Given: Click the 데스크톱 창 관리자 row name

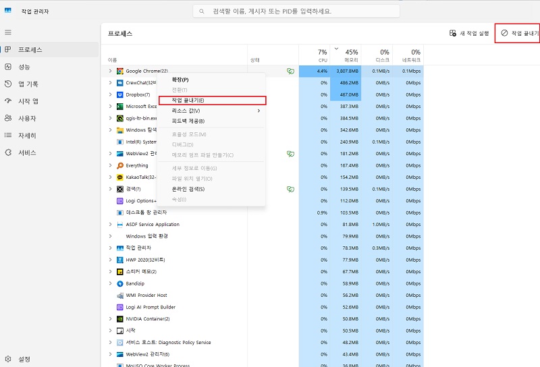Looking at the screenshot, I should coord(146,213).
